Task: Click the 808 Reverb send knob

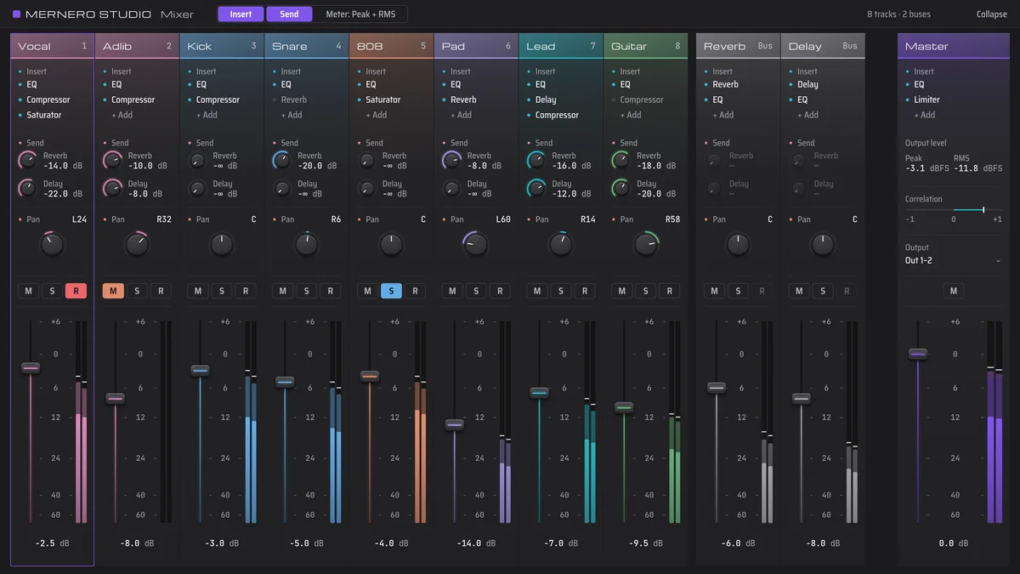Action: [x=367, y=160]
